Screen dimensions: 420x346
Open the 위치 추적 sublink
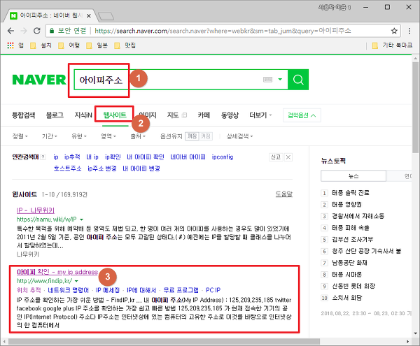coord(29,290)
